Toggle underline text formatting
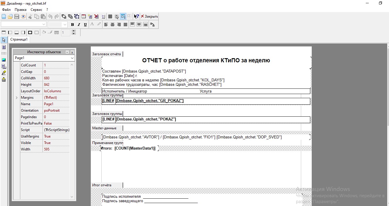Viewport: 389px width, 206px height. tap(85, 24)
